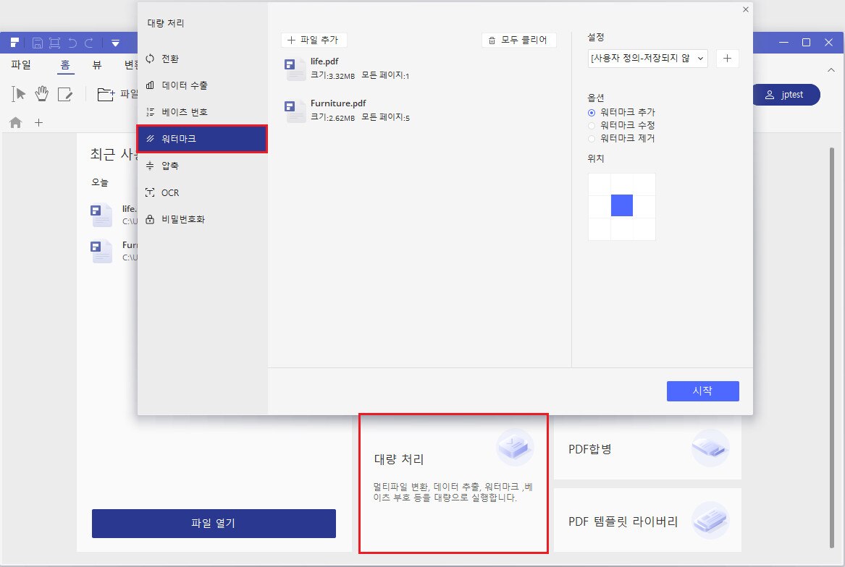Set watermark position to top-right cell
The height and width of the screenshot is (567, 845).
(644, 184)
